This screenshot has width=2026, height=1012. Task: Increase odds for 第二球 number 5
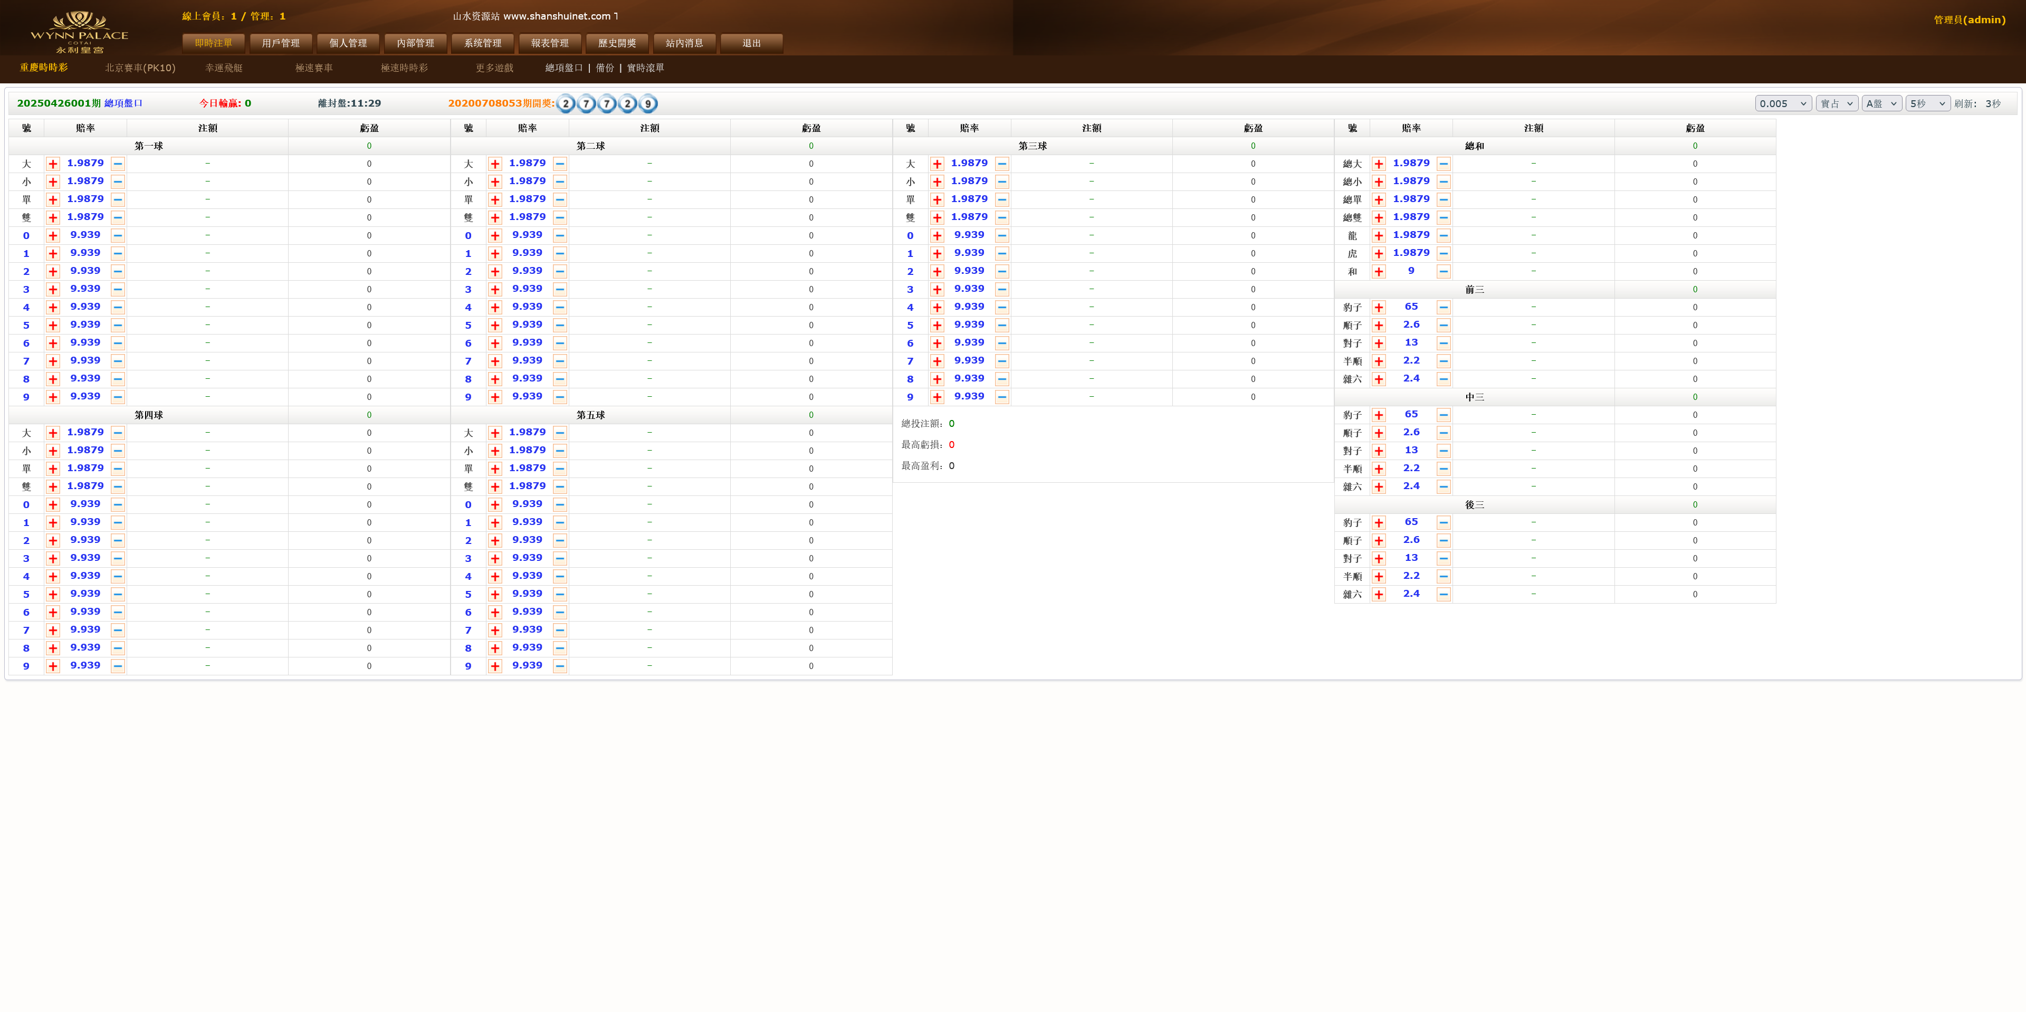pos(495,326)
